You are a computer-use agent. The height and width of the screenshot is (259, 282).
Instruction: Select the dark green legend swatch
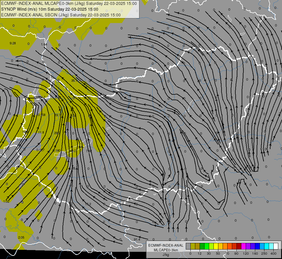coord(202,246)
